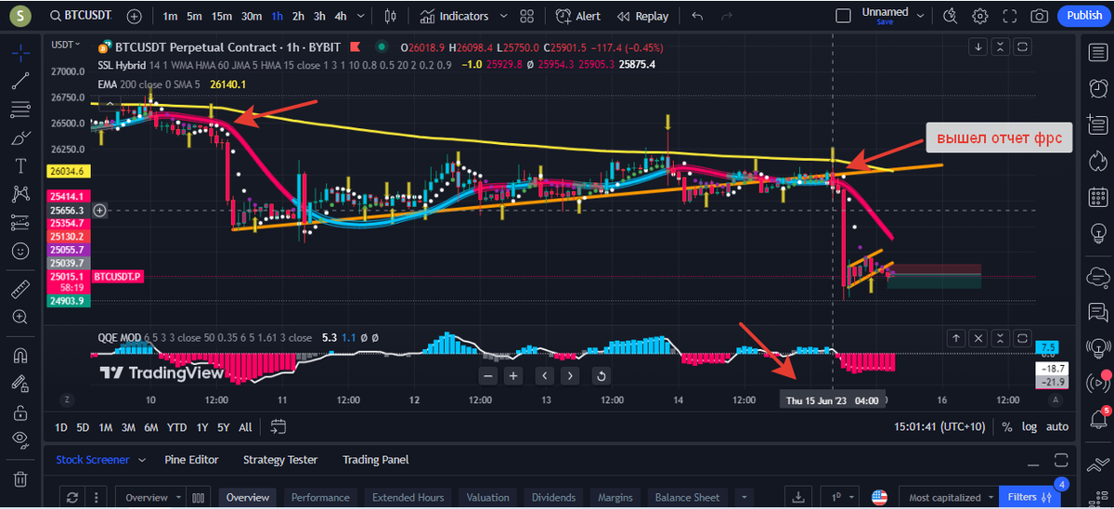Toggle percent scale mode
This screenshot has width=1114, height=509.
pos(1006,427)
